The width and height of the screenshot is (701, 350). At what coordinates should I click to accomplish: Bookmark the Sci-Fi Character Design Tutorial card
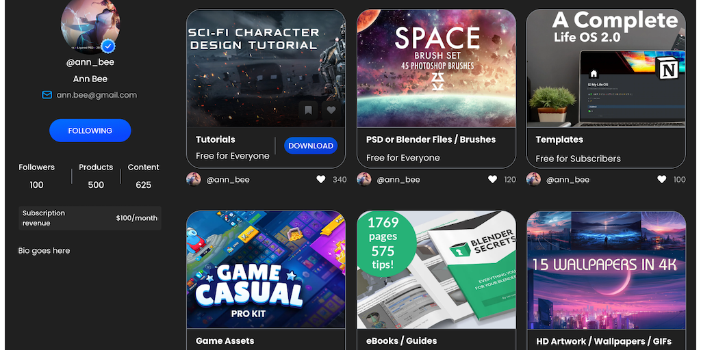tap(308, 110)
